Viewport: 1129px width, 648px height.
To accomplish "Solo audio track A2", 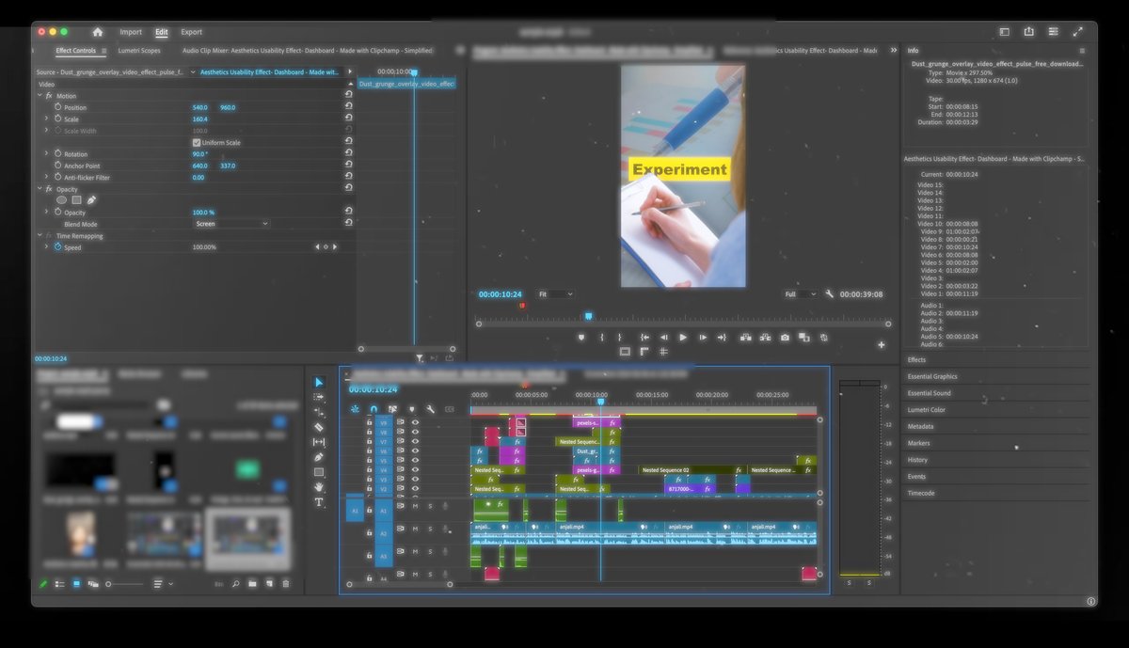I will click(430, 529).
